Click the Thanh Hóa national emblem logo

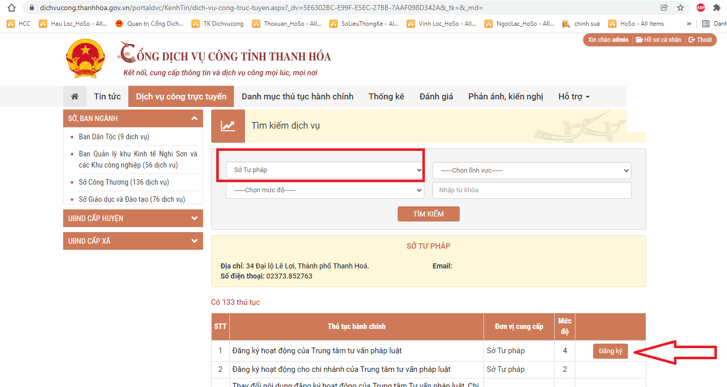point(85,59)
